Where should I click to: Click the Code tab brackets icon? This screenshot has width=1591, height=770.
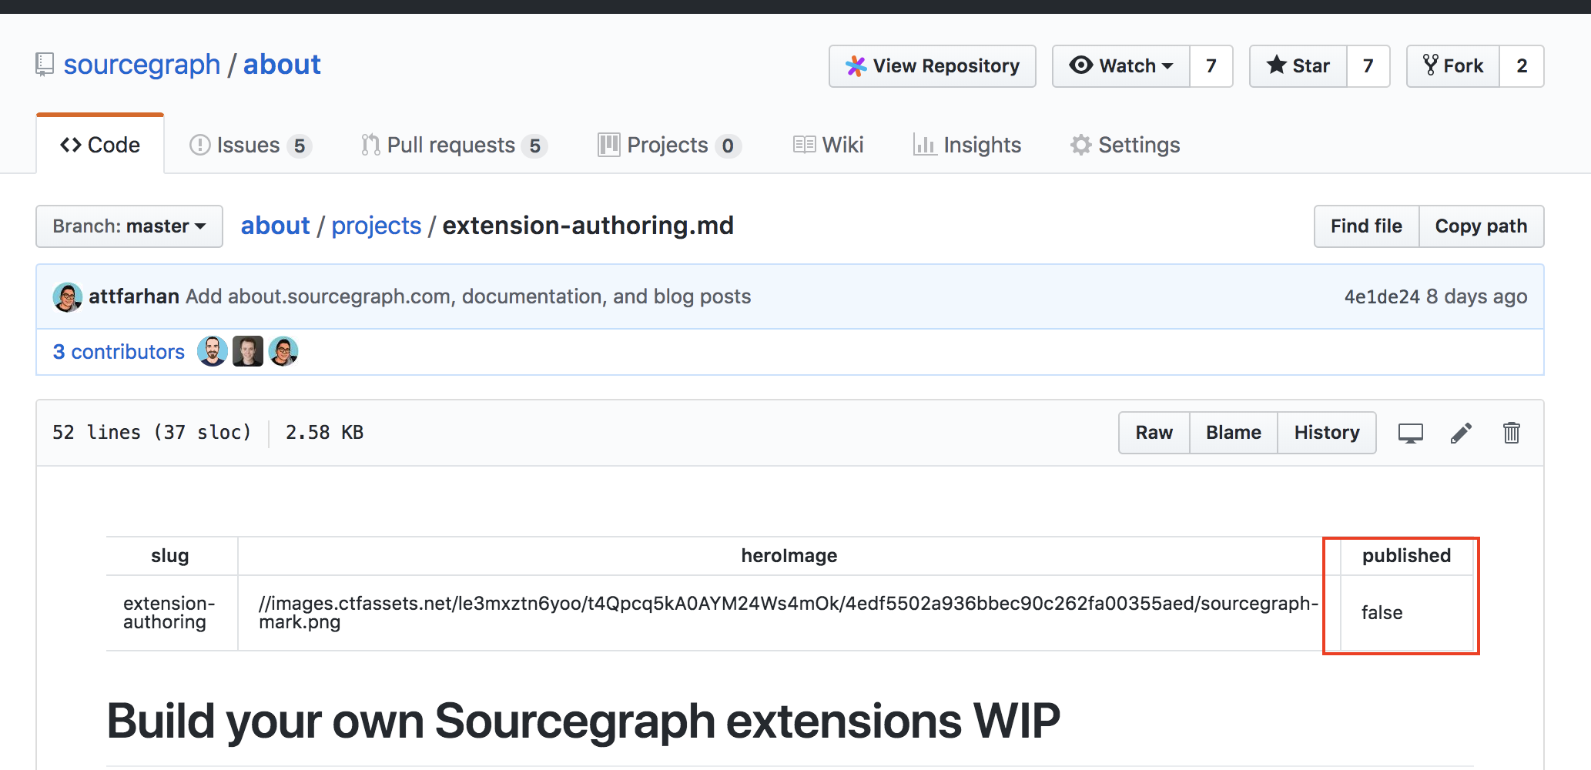click(71, 145)
